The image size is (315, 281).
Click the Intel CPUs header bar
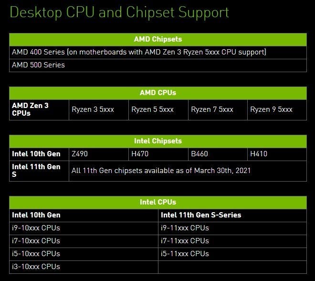158,203
